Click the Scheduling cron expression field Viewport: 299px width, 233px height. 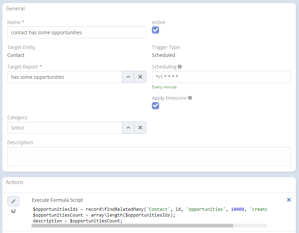point(221,77)
